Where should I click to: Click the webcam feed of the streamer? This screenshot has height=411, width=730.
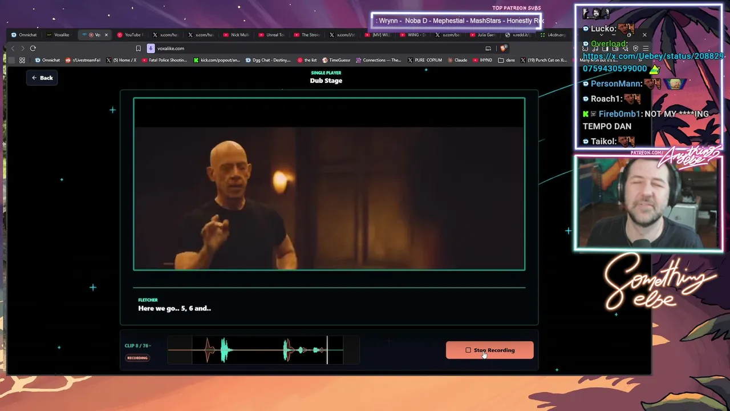648,203
